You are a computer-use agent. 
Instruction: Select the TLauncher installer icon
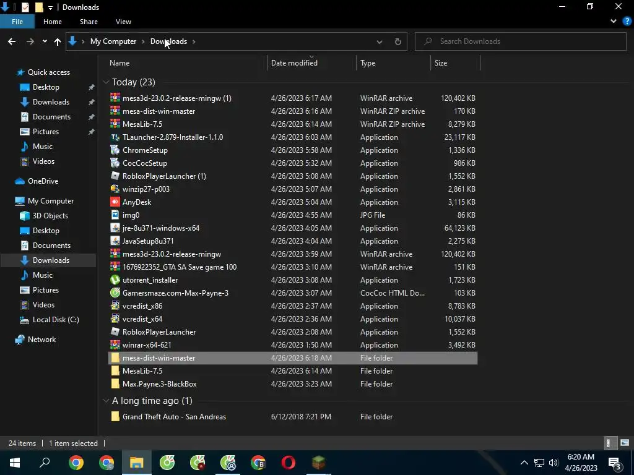point(115,137)
